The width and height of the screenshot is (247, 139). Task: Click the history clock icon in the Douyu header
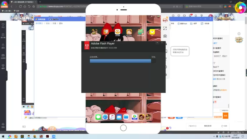tap(173, 16)
